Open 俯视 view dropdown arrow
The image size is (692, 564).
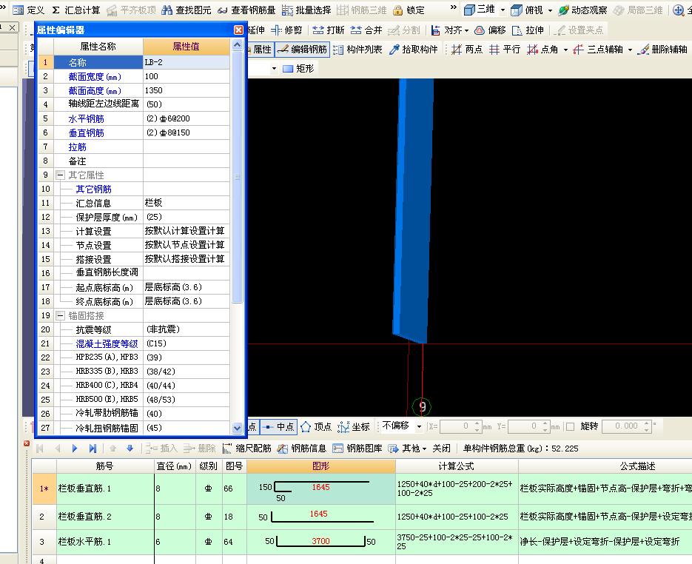550,10
